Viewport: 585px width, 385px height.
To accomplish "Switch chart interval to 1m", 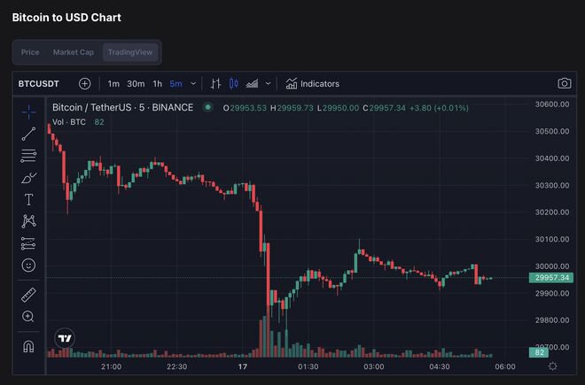I will (113, 83).
